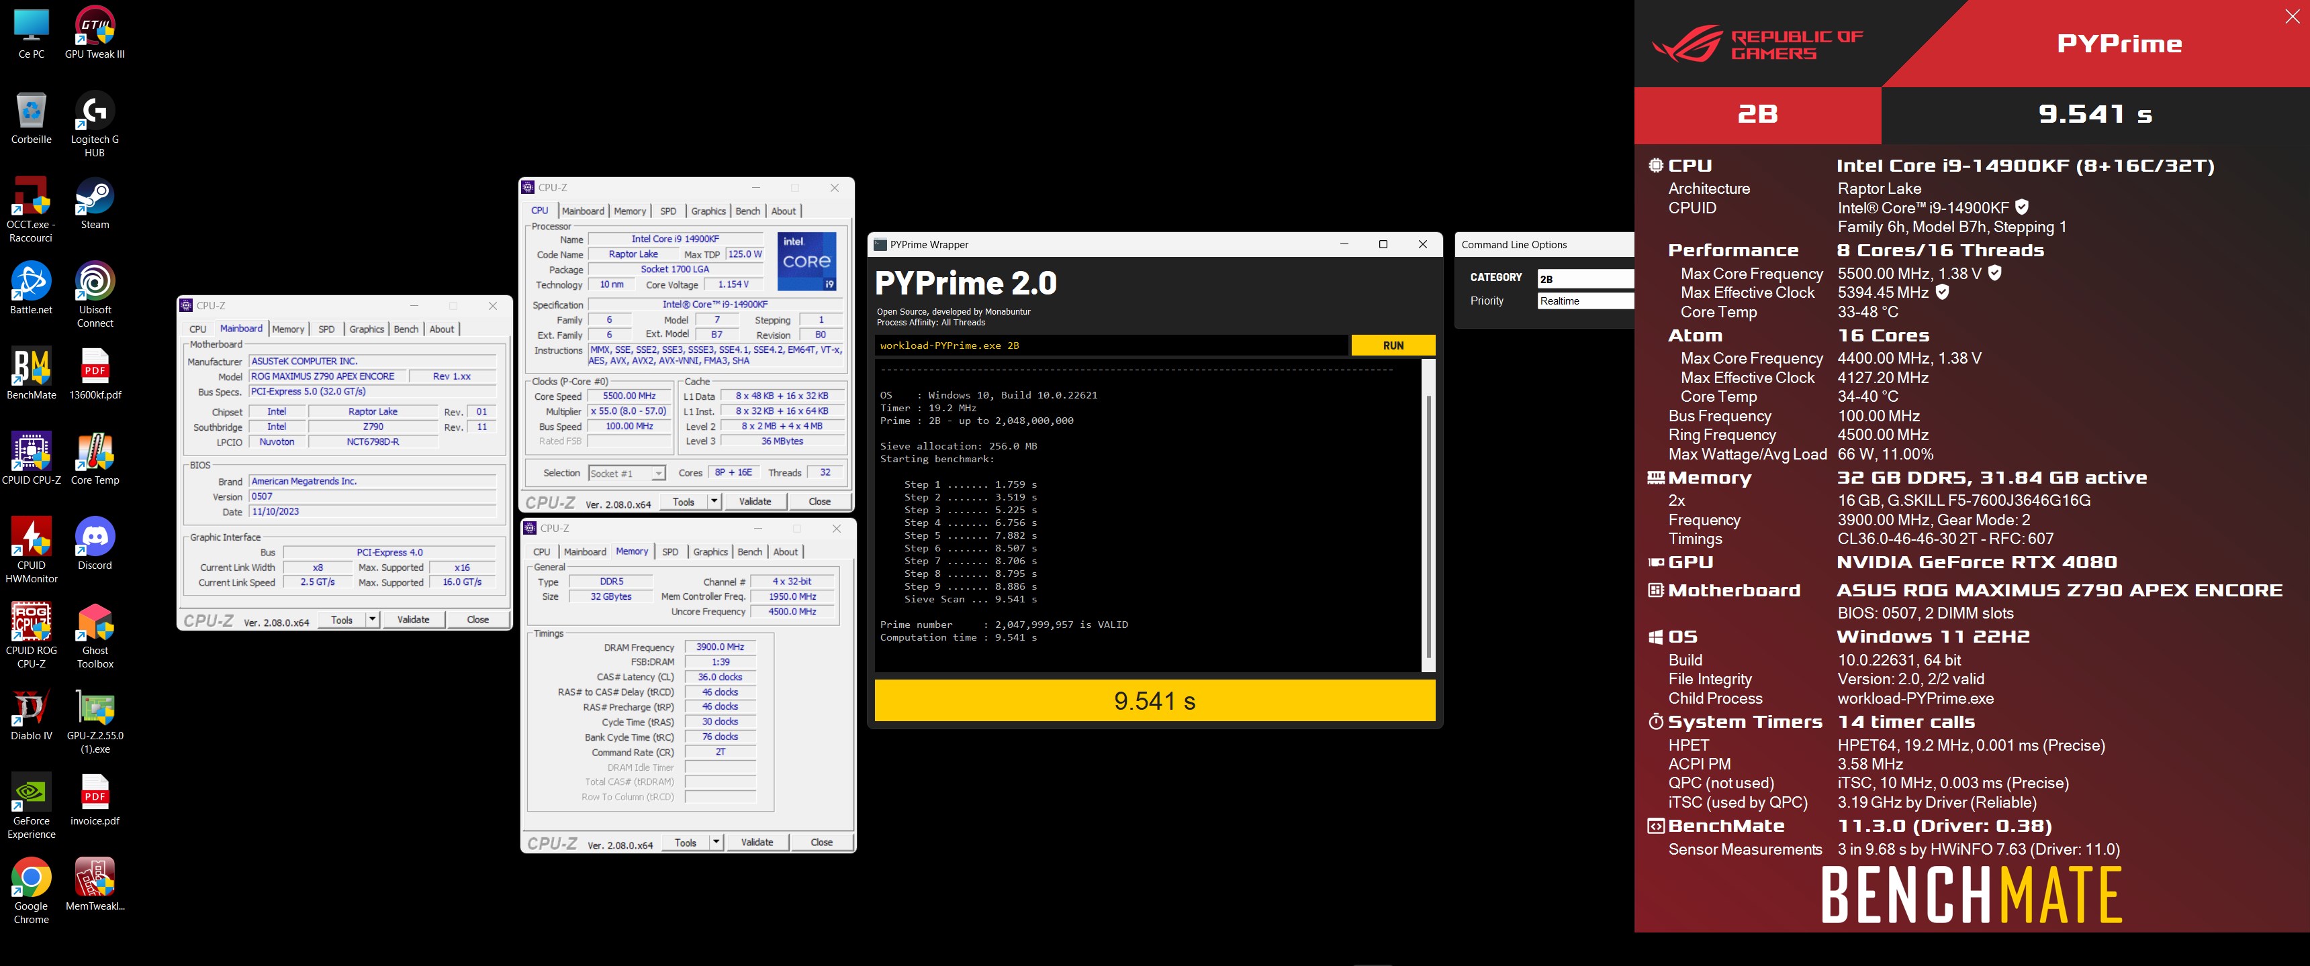Click RUN button in PYPrime Wrapper

pyautogui.click(x=1393, y=345)
